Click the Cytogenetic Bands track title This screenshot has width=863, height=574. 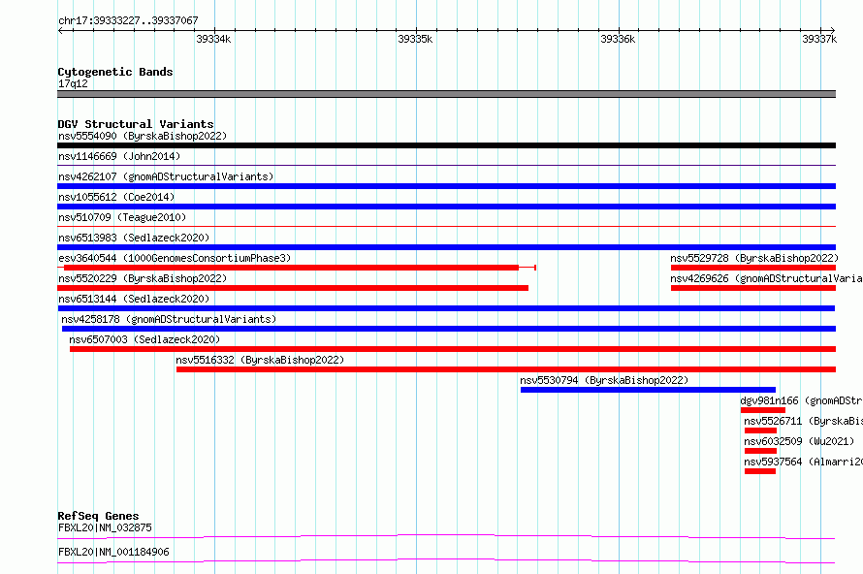point(115,72)
